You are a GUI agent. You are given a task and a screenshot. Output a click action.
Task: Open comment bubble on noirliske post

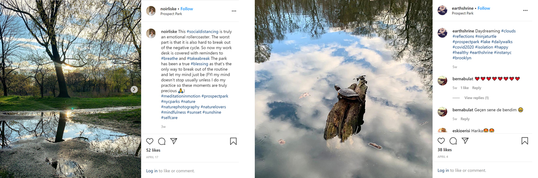tap(161, 141)
